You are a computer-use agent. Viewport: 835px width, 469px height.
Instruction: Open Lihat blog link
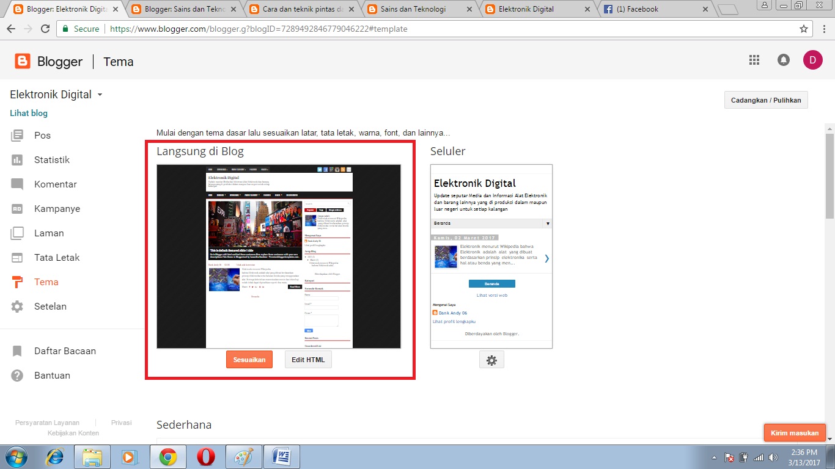28,113
